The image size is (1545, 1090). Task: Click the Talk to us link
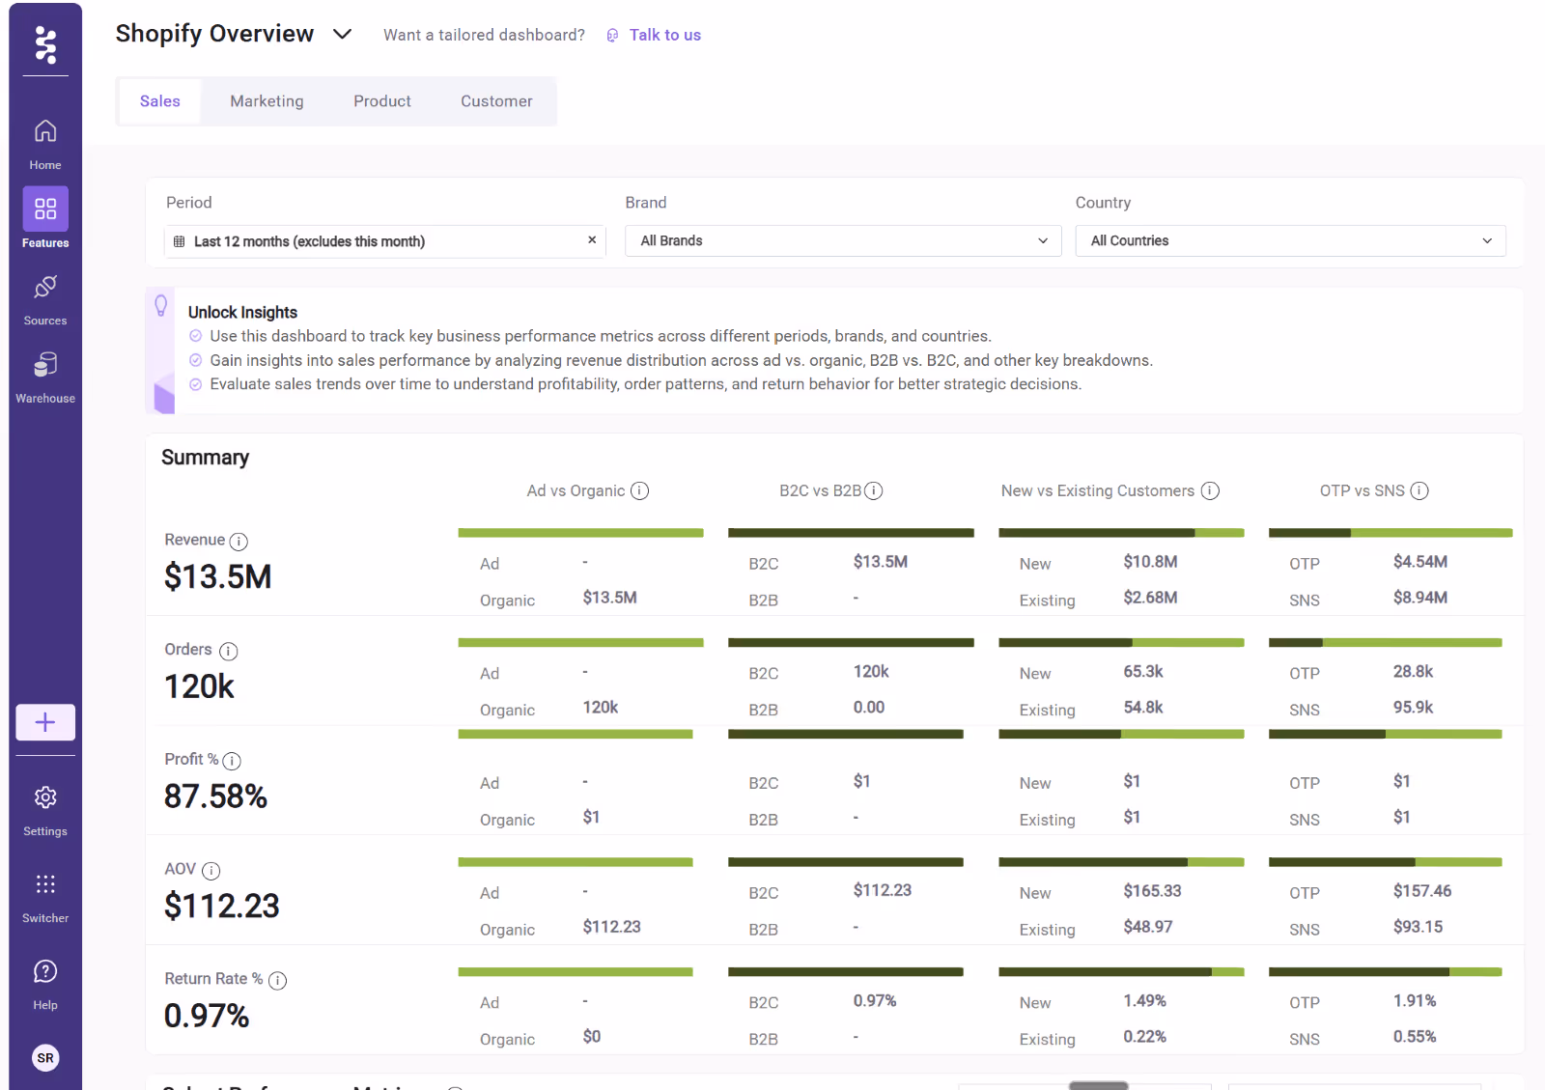click(665, 35)
